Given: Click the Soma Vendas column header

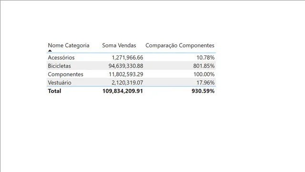Looking at the screenshot, I should [x=119, y=45].
